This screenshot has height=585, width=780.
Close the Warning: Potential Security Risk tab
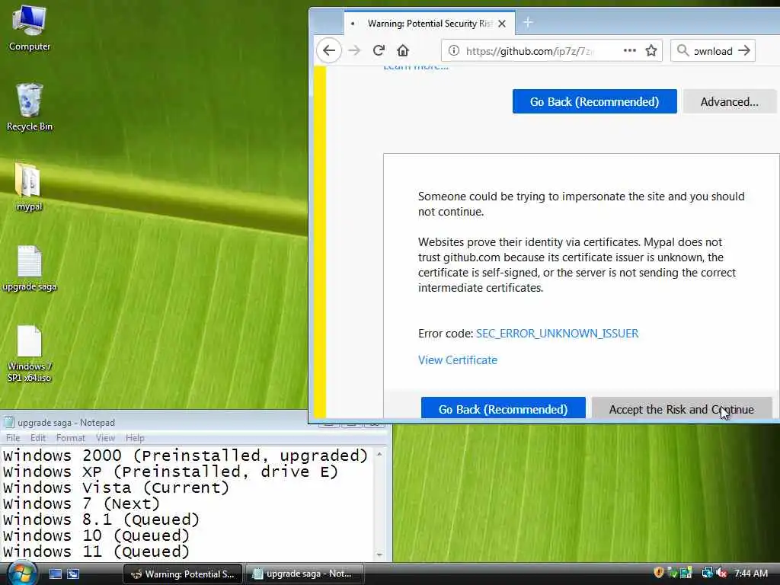pyautogui.click(x=502, y=24)
